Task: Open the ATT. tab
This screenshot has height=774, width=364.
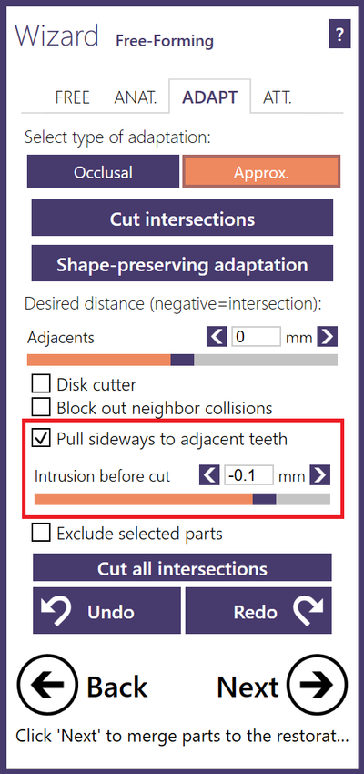Action: click(x=277, y=97)
